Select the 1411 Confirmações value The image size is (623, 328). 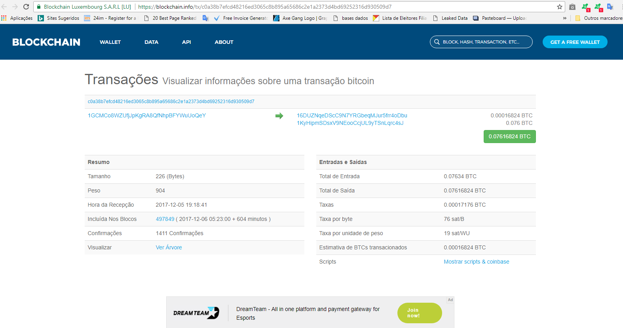click(x=180, y=233)
